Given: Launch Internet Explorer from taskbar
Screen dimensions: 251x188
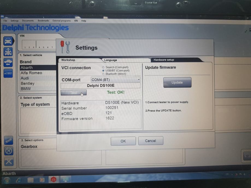Looking at the screenshot, I should pyautogui.click(x=19, y=180).
